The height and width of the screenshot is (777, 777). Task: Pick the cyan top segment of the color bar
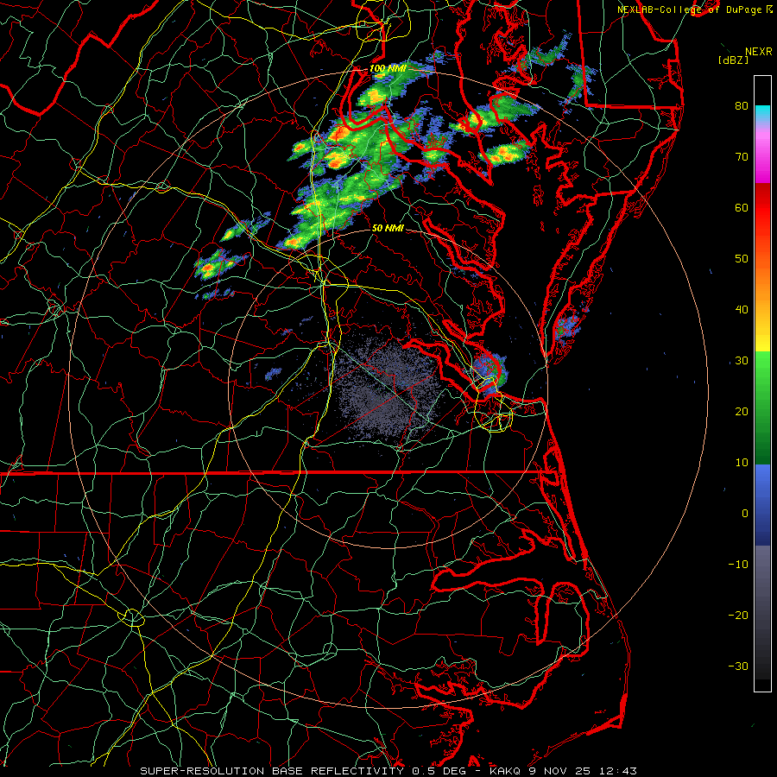tap(762, 113)
